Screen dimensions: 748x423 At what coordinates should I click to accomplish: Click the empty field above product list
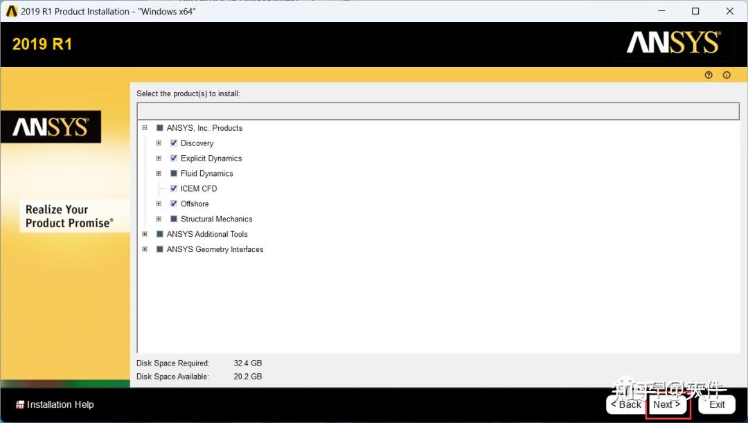click(438, 111)
